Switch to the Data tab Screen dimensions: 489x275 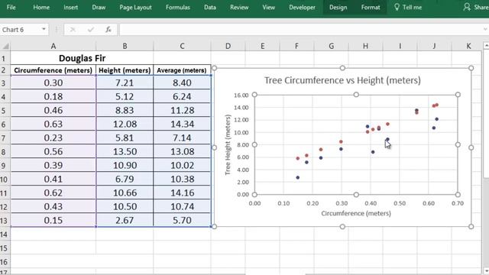(210, 7)
